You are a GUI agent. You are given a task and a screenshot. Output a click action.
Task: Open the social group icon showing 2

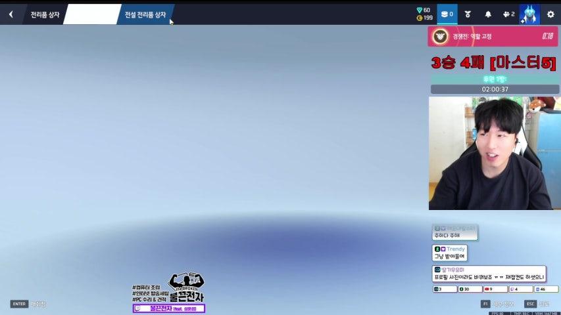click(508, 14)
